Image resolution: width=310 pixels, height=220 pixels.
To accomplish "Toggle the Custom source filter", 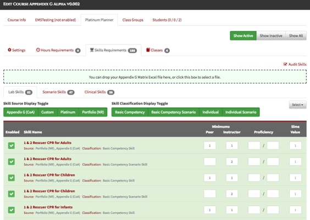I will 48,112.
